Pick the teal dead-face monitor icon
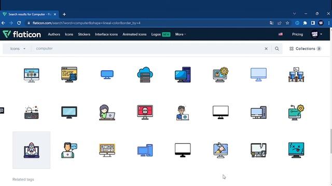This screenshot has width=332, height=186. [296, 150]
